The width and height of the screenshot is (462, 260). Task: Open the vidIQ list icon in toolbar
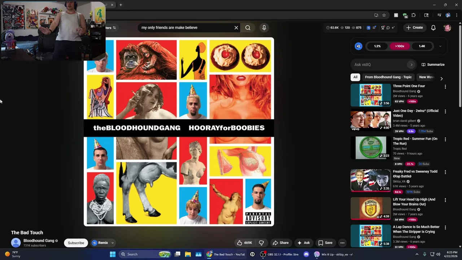374,27
